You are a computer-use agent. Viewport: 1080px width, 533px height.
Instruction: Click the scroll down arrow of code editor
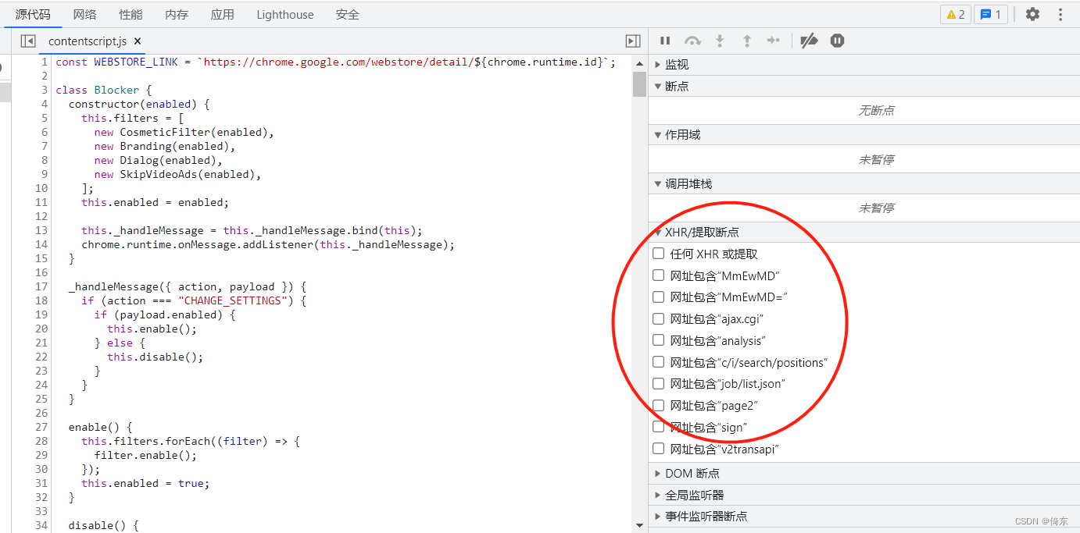639,525
